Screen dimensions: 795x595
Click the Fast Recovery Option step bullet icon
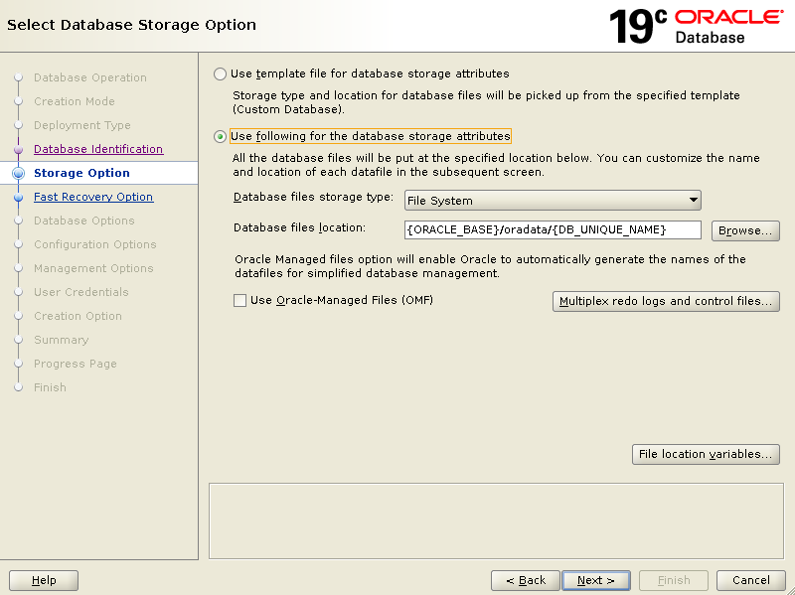point(18,197)
